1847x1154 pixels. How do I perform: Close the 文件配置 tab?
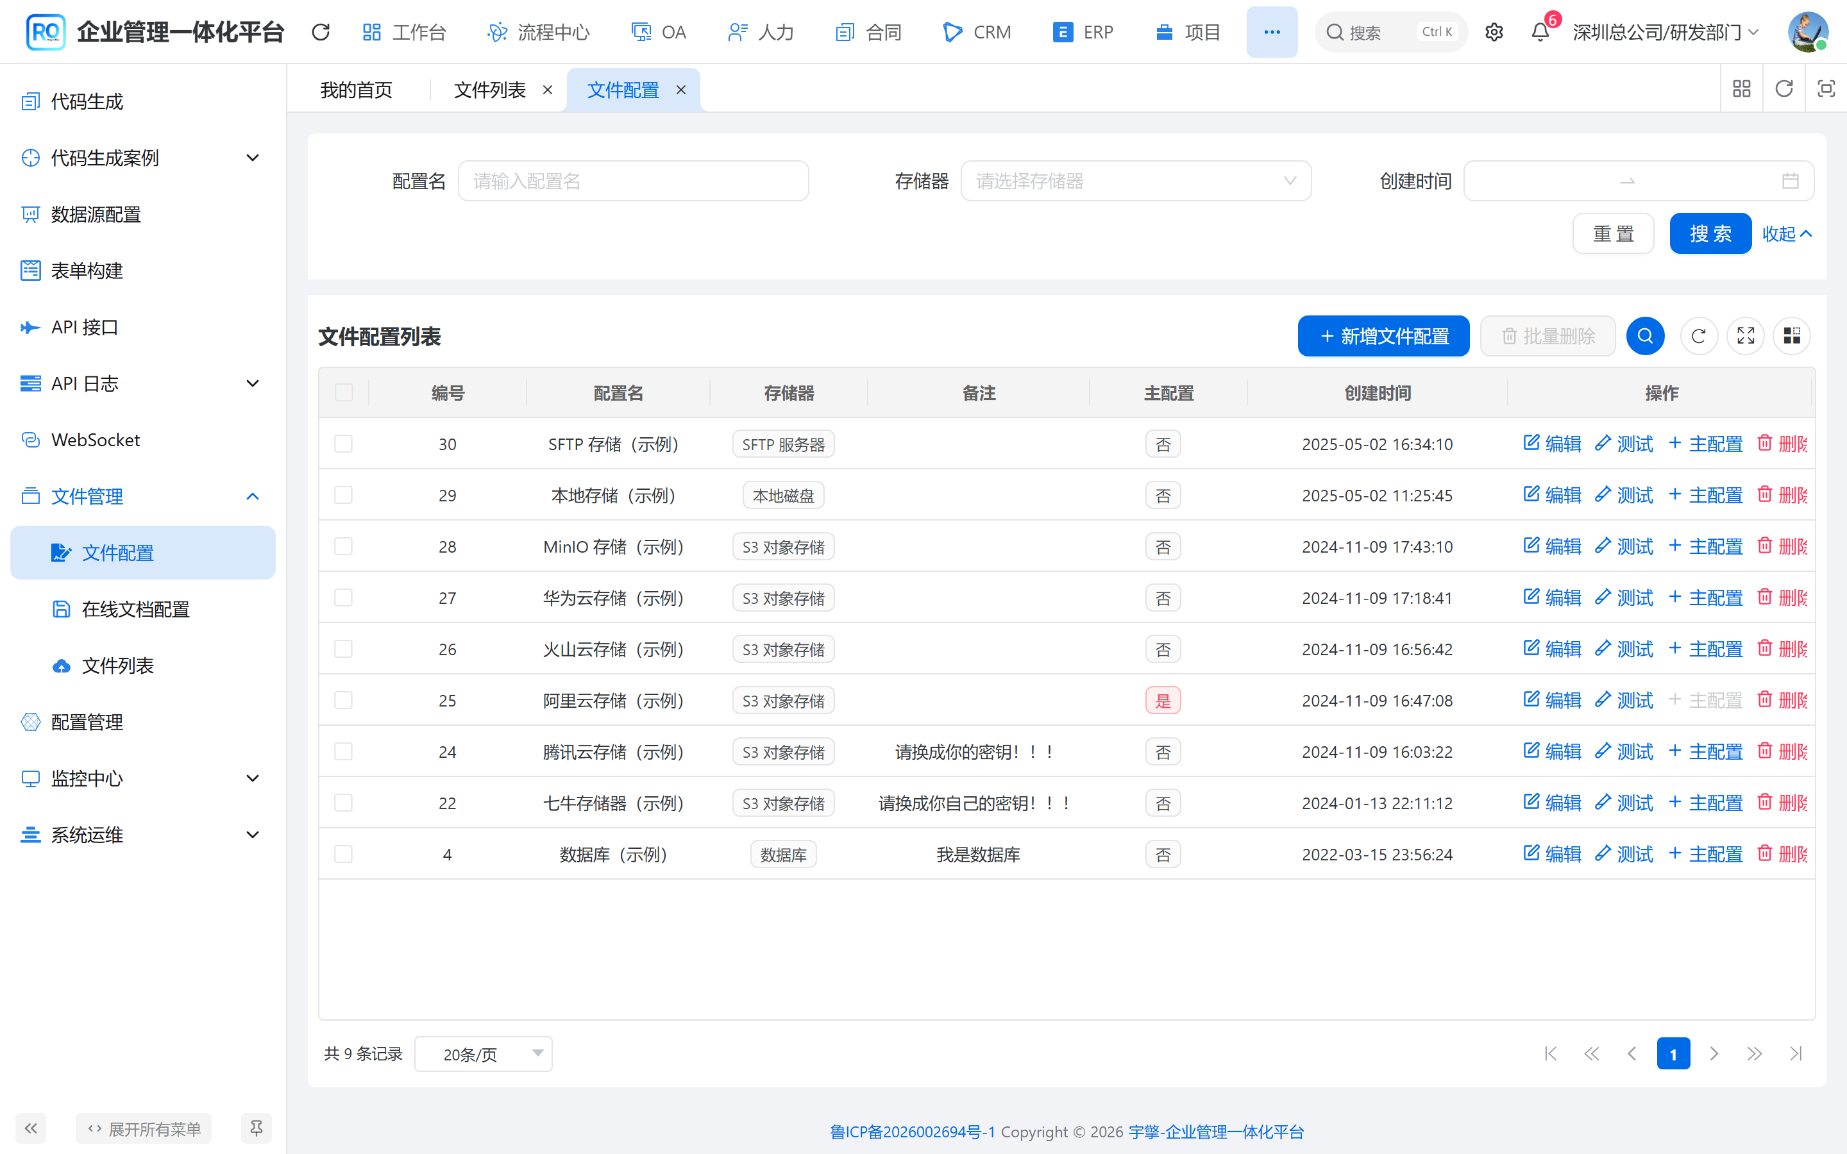pos(681,90)
